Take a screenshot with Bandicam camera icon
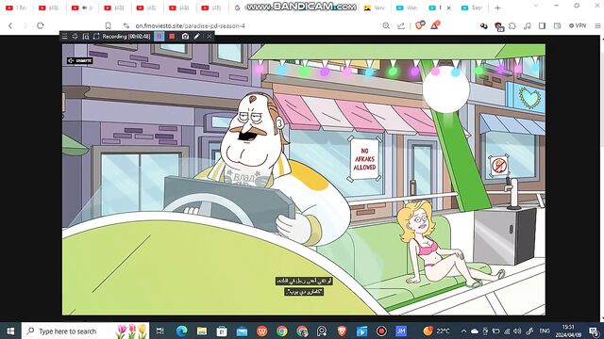The width and height of the screenshot is (604, 339). click(x=185, y=36)
